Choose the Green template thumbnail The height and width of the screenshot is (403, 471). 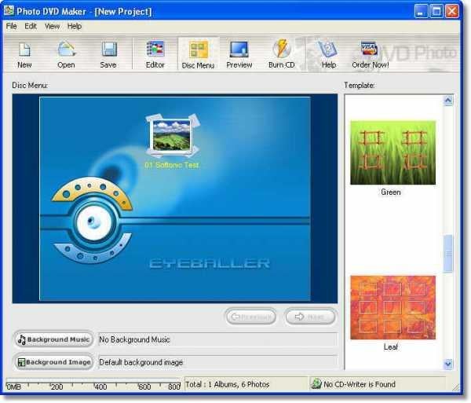click(x=393, y=152)
